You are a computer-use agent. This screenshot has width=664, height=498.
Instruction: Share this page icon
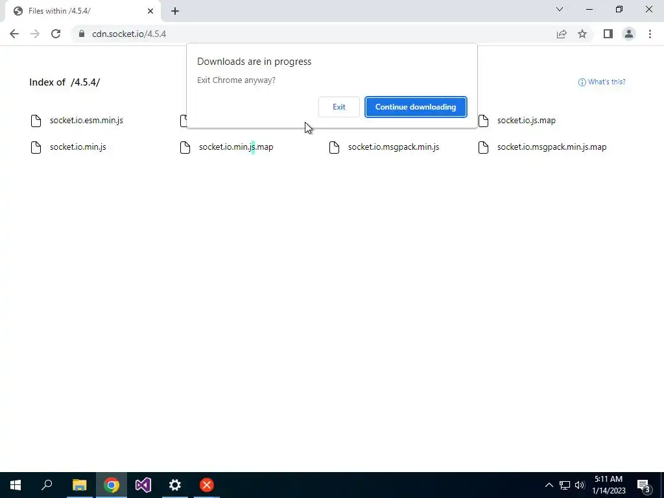click(562, 34)
